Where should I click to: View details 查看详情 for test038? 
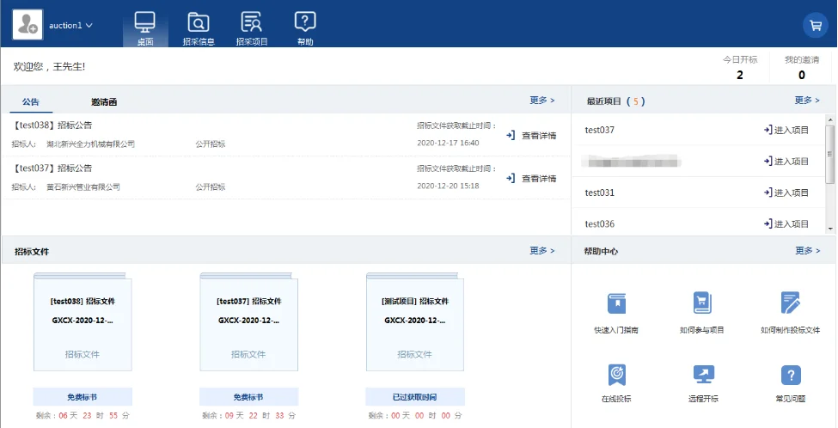539,136
